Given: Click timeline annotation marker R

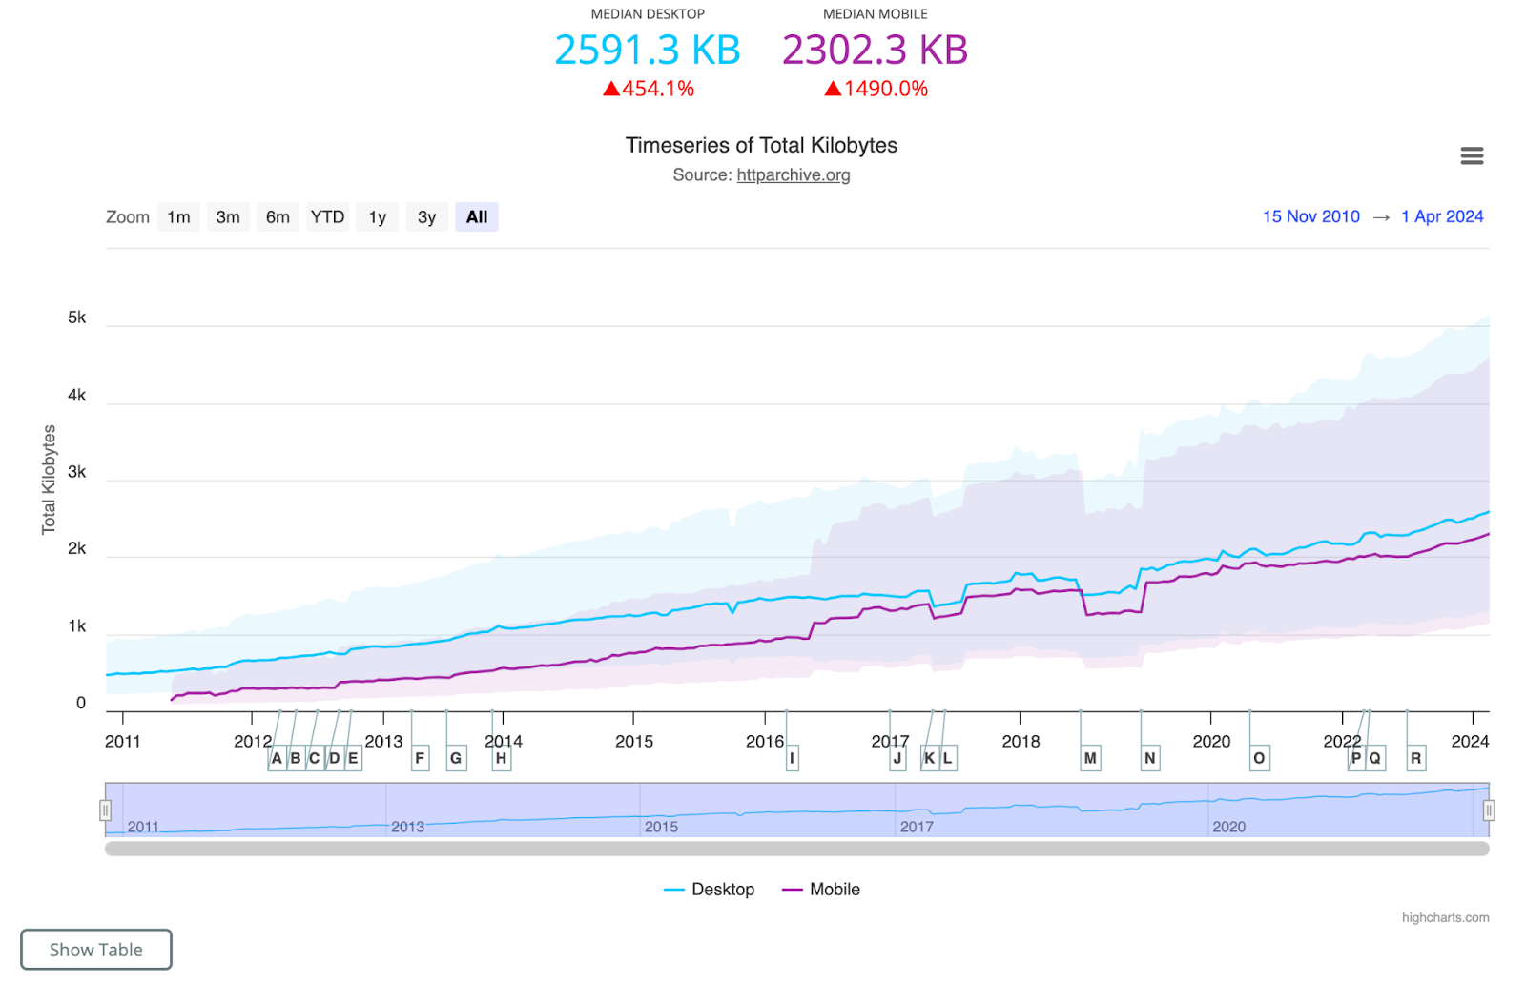Looking at the screenshot, I should point(1415,757).
